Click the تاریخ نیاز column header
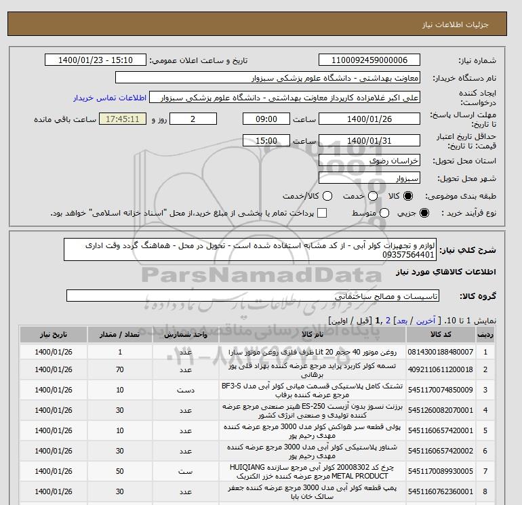The image size is (522, 505). pyautogui.click(x=54, y=335)
